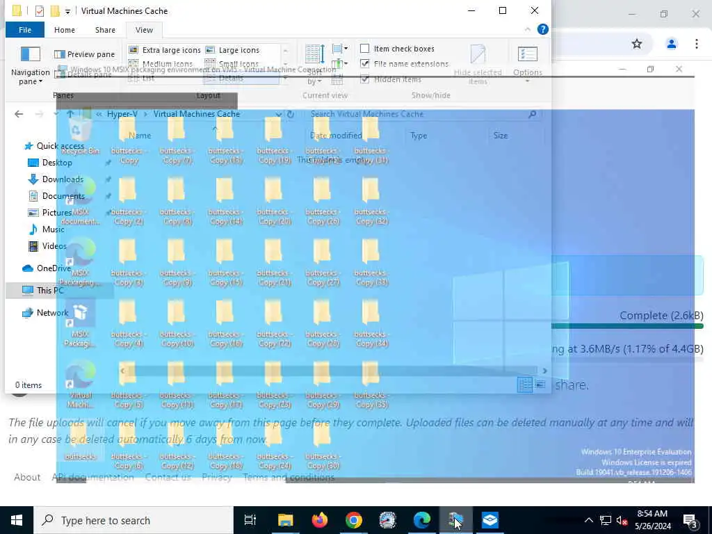The width and height of the screenshot is (712, 534).
Task: Choose Medium icons layout
Action: click(x=161, y=64)
